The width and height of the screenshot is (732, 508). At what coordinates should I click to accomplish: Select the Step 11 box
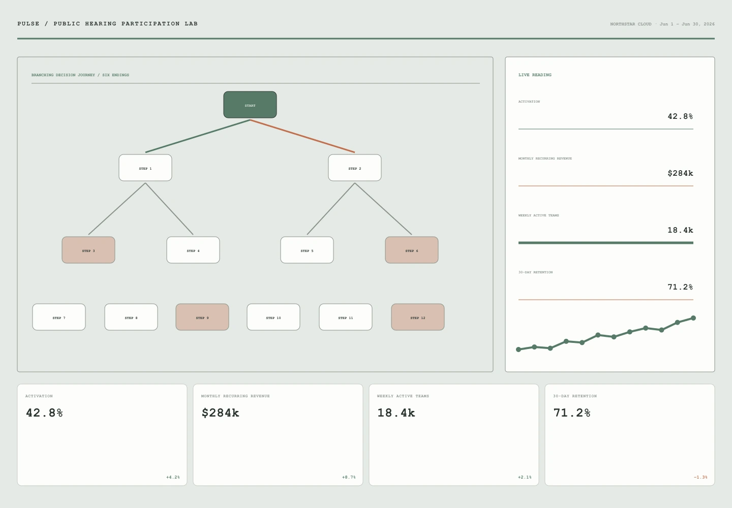[346, 317]
